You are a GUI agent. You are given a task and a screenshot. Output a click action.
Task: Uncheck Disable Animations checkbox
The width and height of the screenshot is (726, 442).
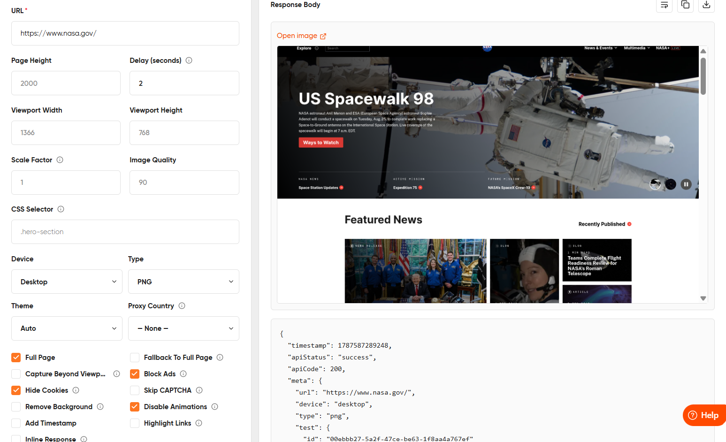[x=135, y=407]
